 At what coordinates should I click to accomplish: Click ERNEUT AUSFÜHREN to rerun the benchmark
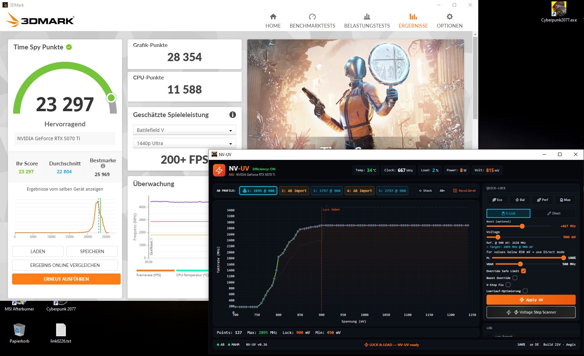66,279
